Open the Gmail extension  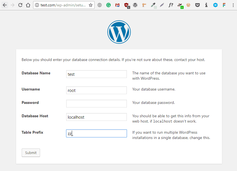click(117, 5)
